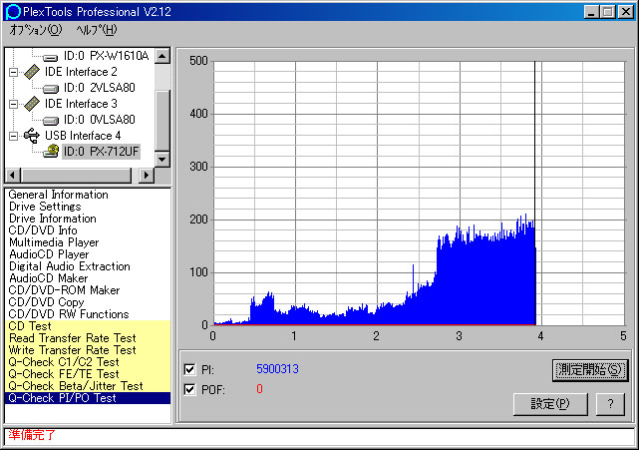Collapse the IDE Interface 3 tree node
The width and height of the screenshot is (639, 450).
13,104
